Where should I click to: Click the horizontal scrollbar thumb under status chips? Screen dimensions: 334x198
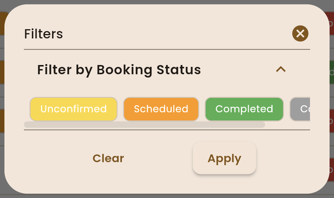pos(144,124)
